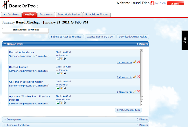Viewport: 188px width, 127px height.
Task: Add a document to the Approve Minutes item
Action: (x=57, y=103)
